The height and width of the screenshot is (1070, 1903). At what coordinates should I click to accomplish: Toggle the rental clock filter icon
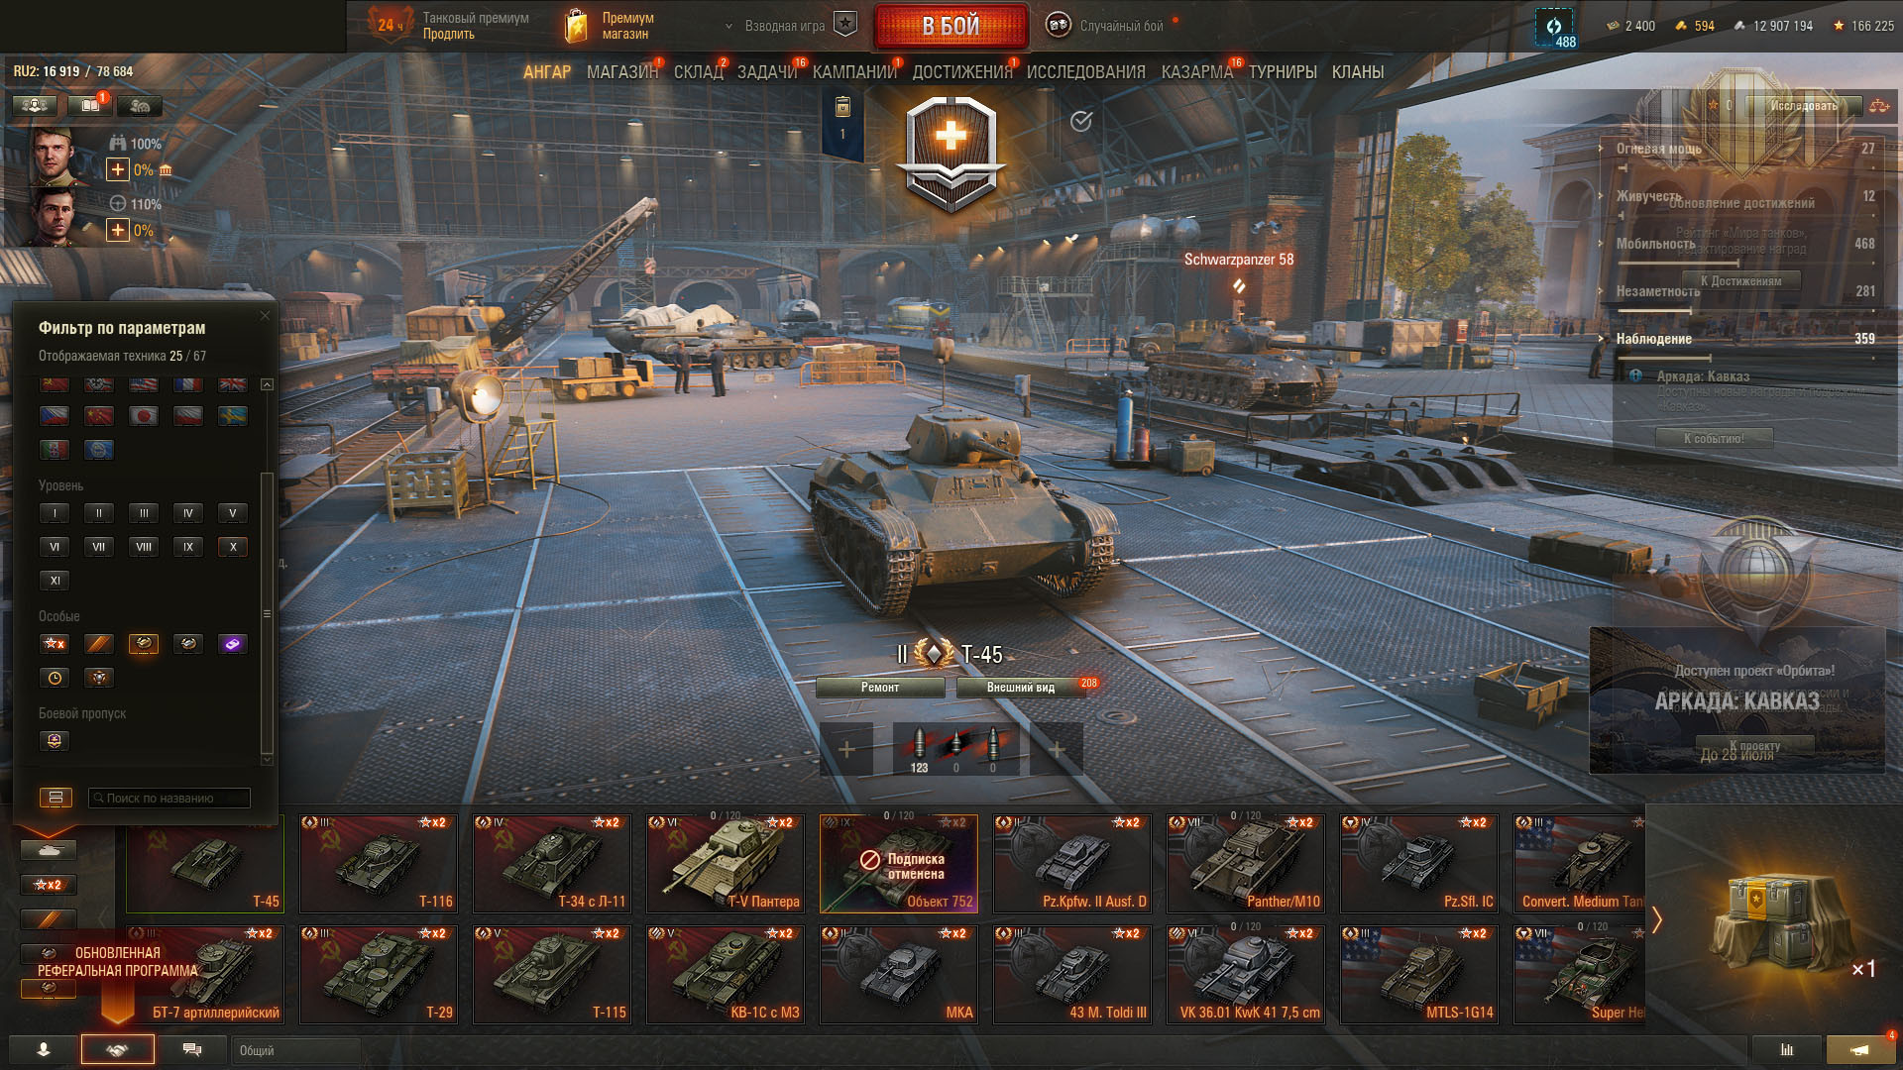pyautogui.click(x=55, y=678)
